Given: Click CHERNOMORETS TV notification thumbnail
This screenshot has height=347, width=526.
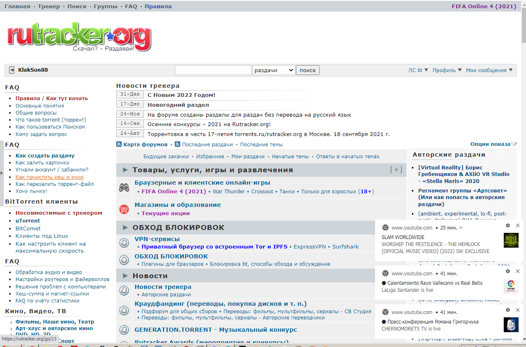Looking at the screenshot, I should [x=511, y=325].
